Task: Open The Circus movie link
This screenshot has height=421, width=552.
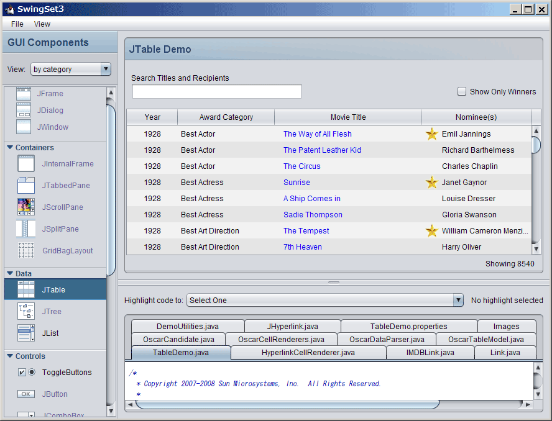Action: [302, 166]
